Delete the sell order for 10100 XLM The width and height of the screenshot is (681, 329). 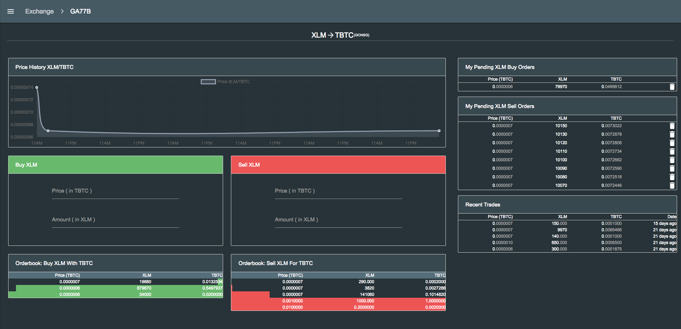[x=672, y=160]
